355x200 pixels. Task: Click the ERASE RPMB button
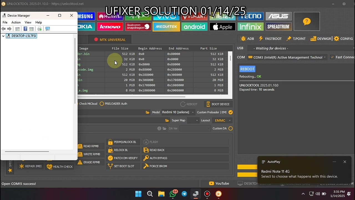pos(90,162)
